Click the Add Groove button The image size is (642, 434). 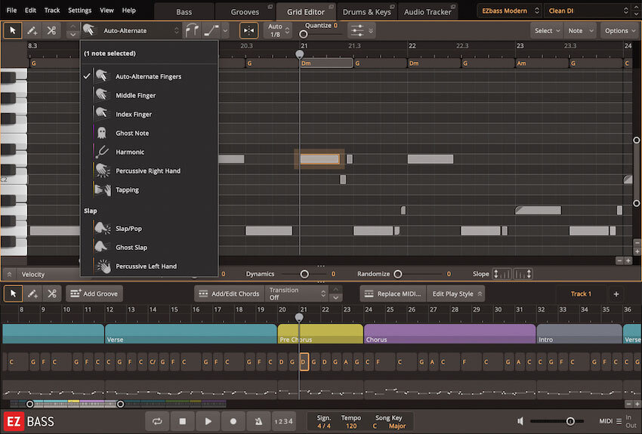94,294
